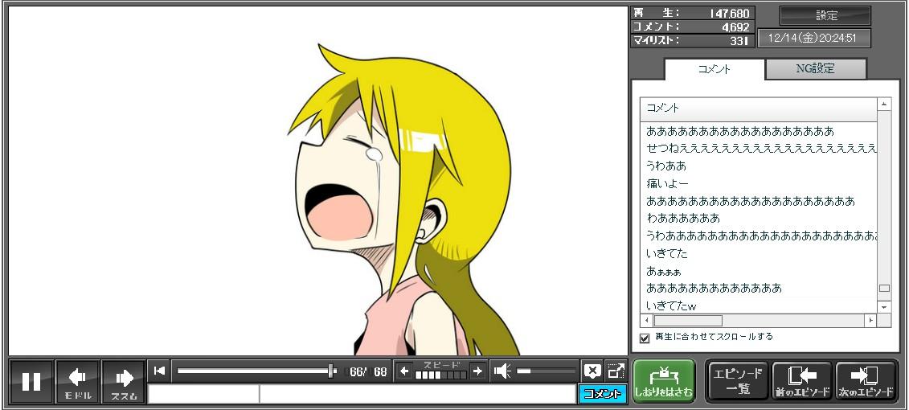Select the コメント tab
The height and width of the screenshot is (410, 909).
point(714,69)
